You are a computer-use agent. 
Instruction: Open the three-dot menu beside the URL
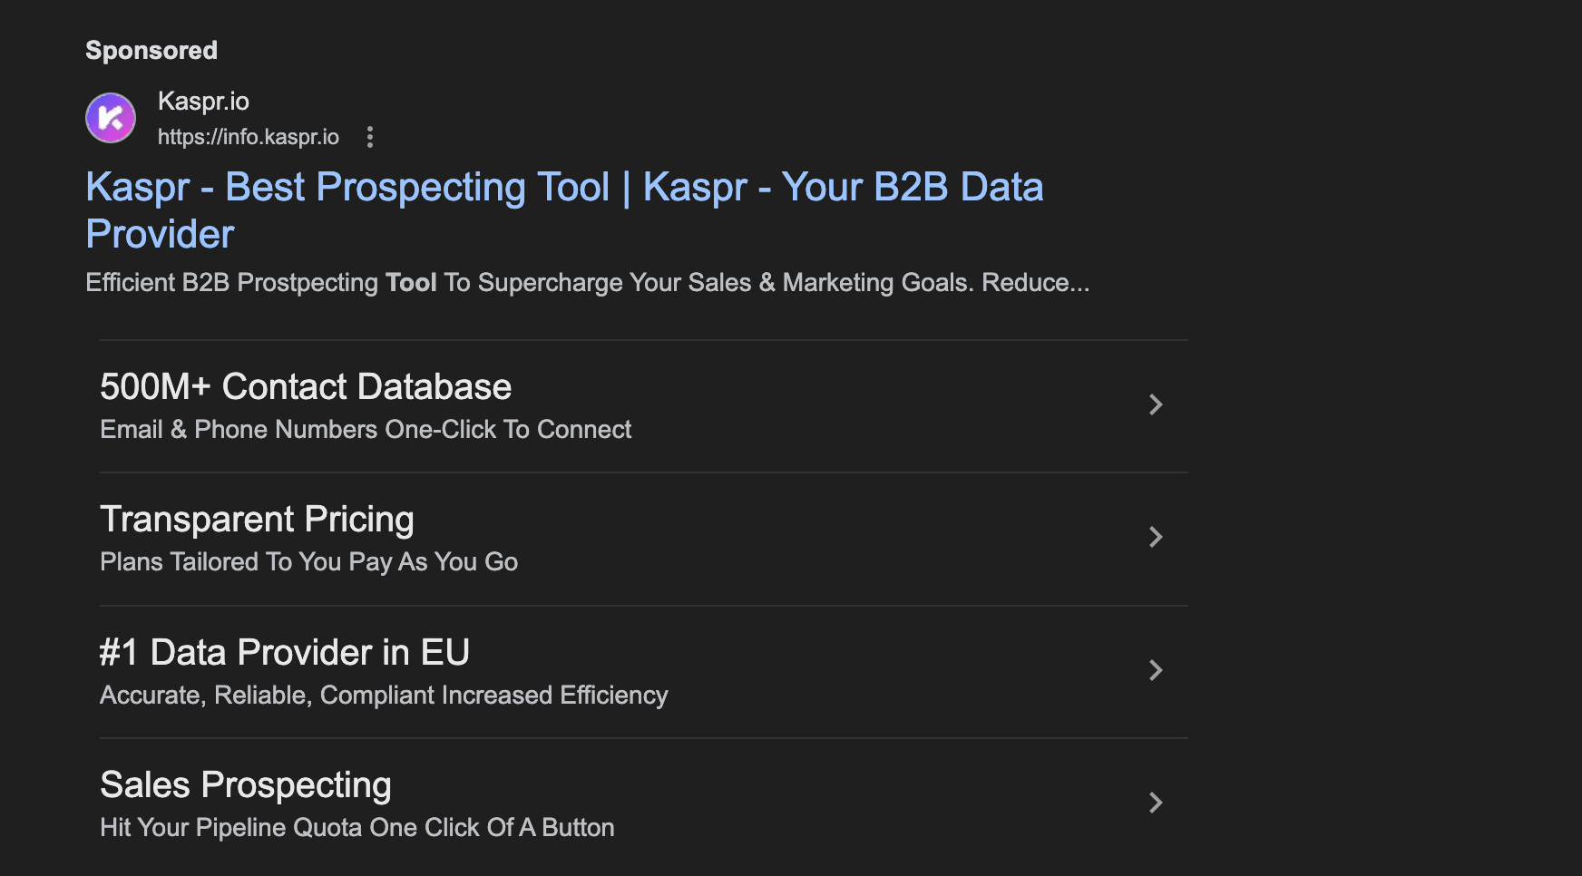370,137
